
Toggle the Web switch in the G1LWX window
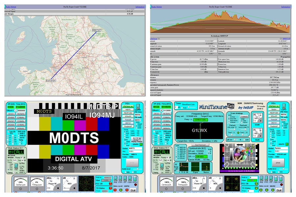point(162,166)
